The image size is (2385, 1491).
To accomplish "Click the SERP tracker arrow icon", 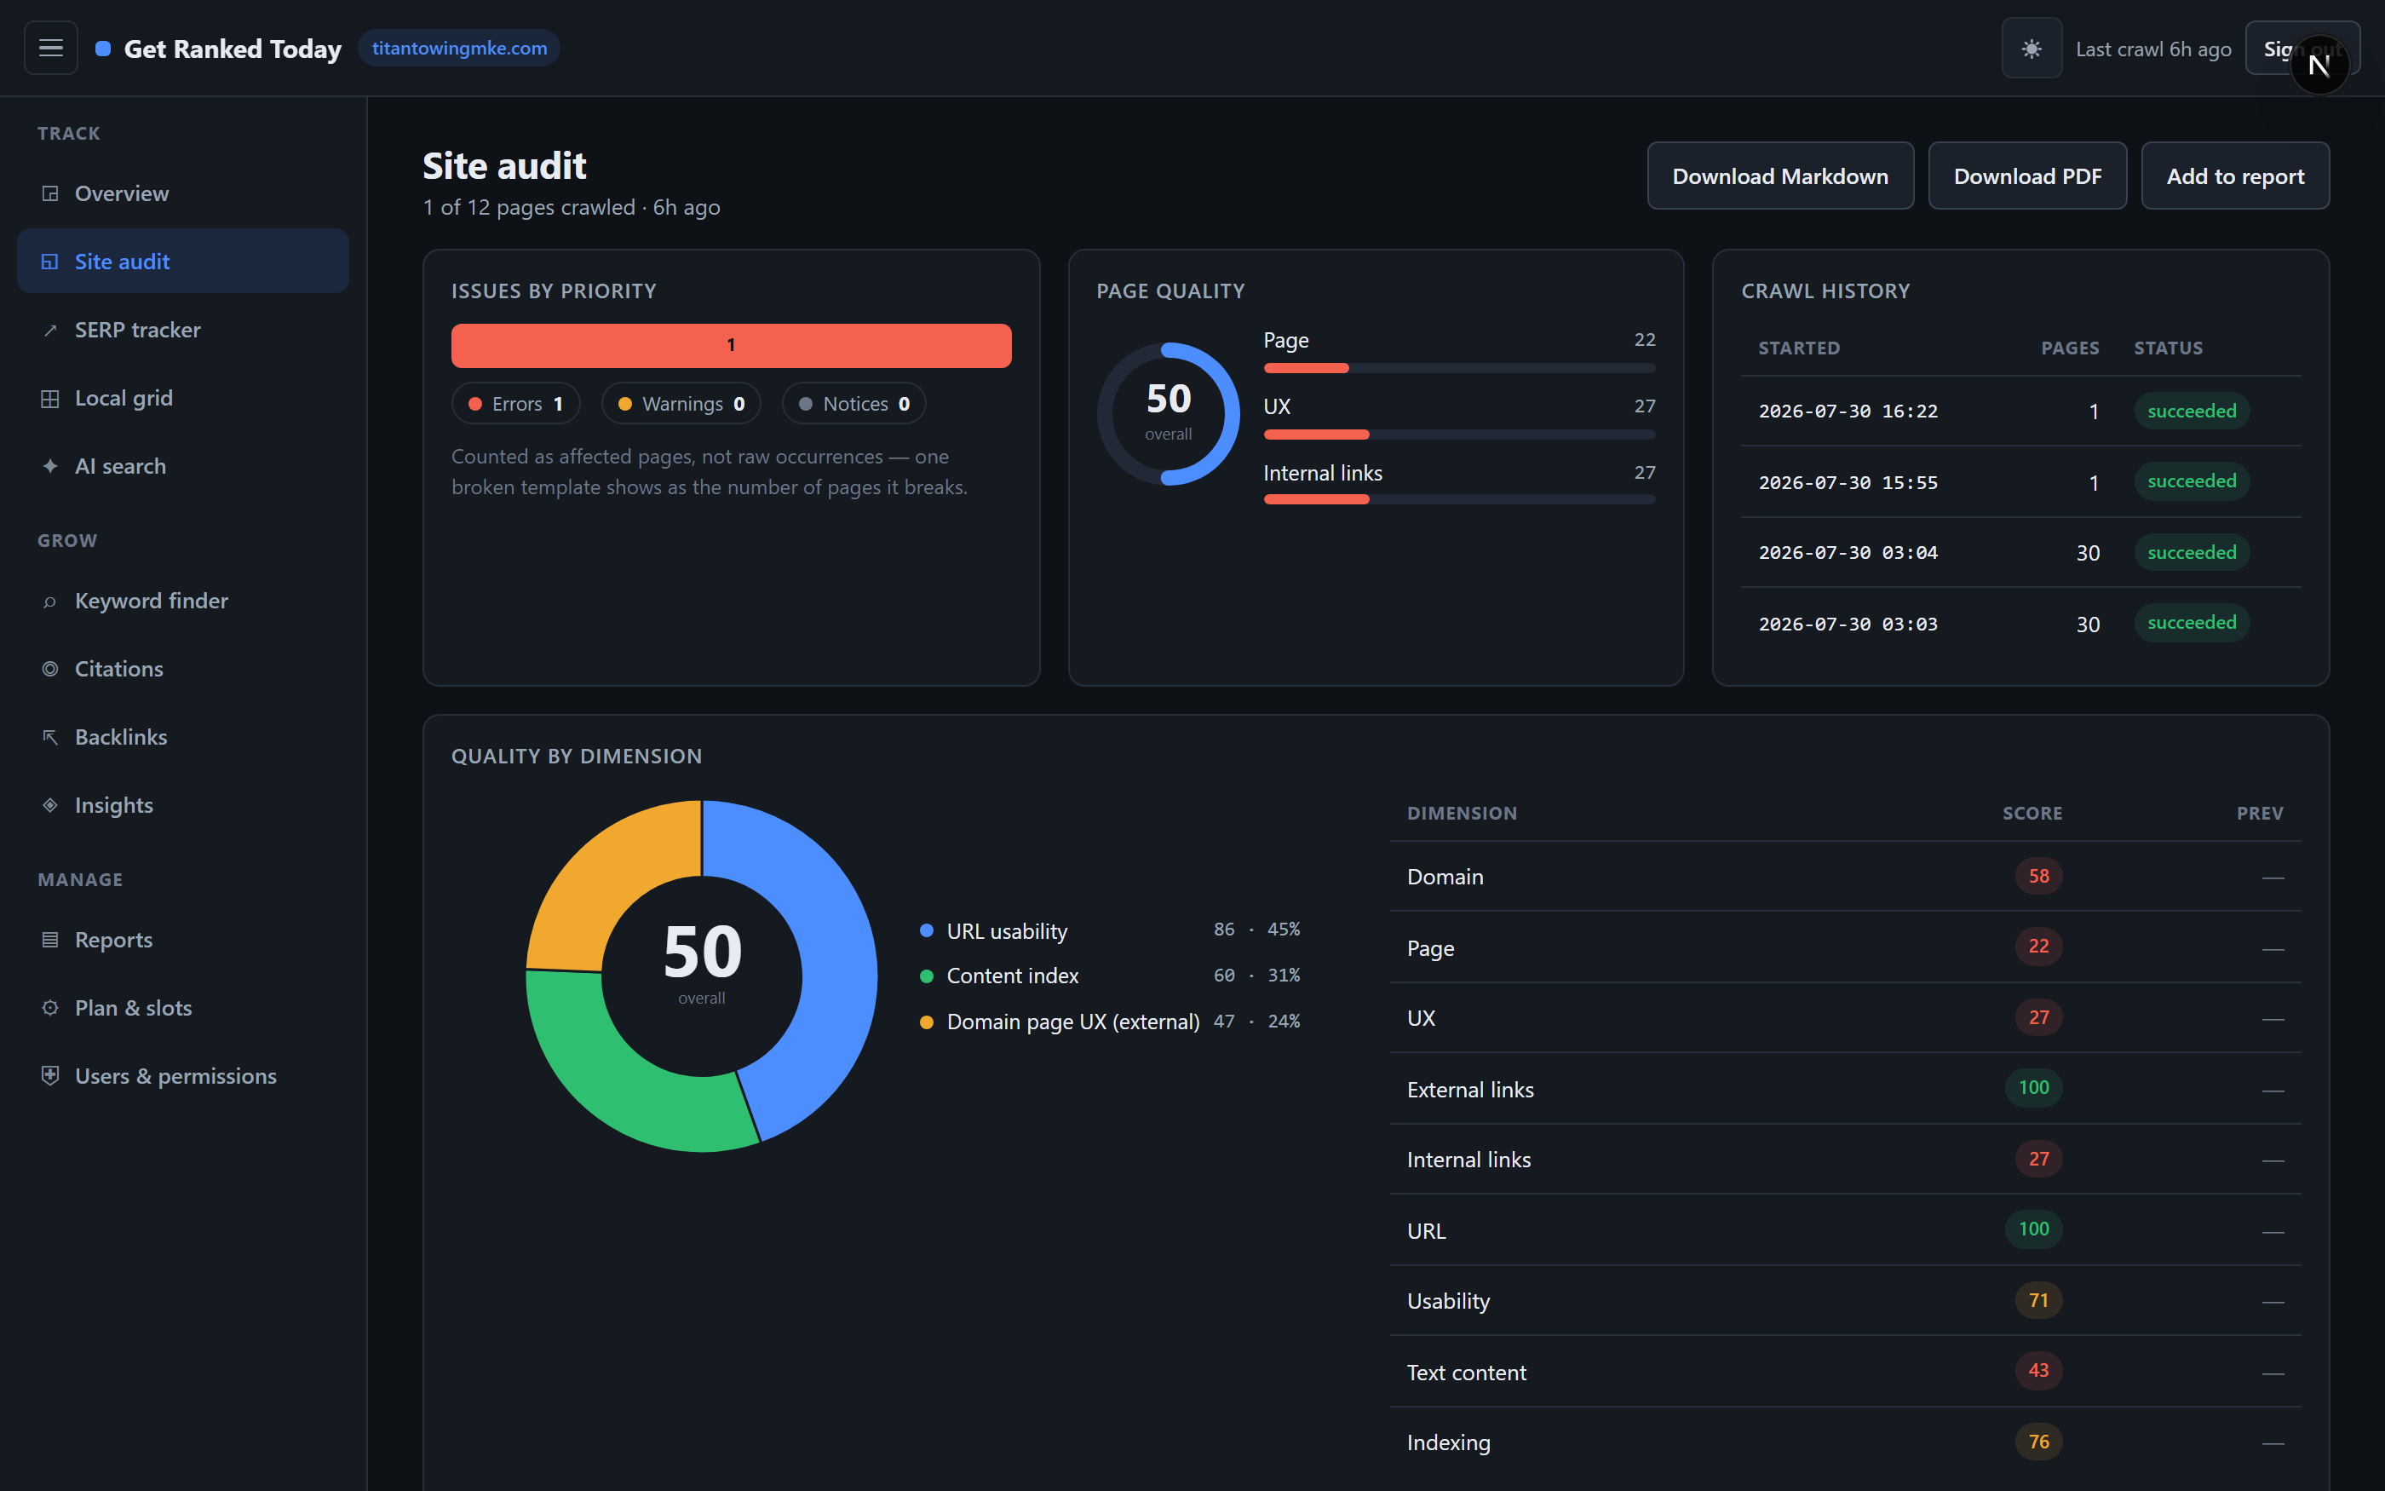I will (x=50, y=331).
